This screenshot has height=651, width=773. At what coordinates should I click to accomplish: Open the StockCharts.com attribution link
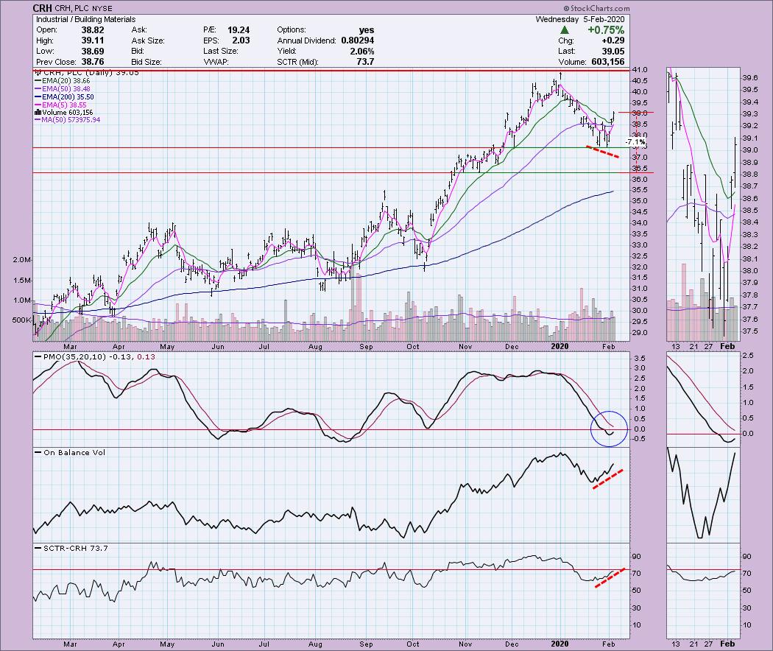coord(596,8)
